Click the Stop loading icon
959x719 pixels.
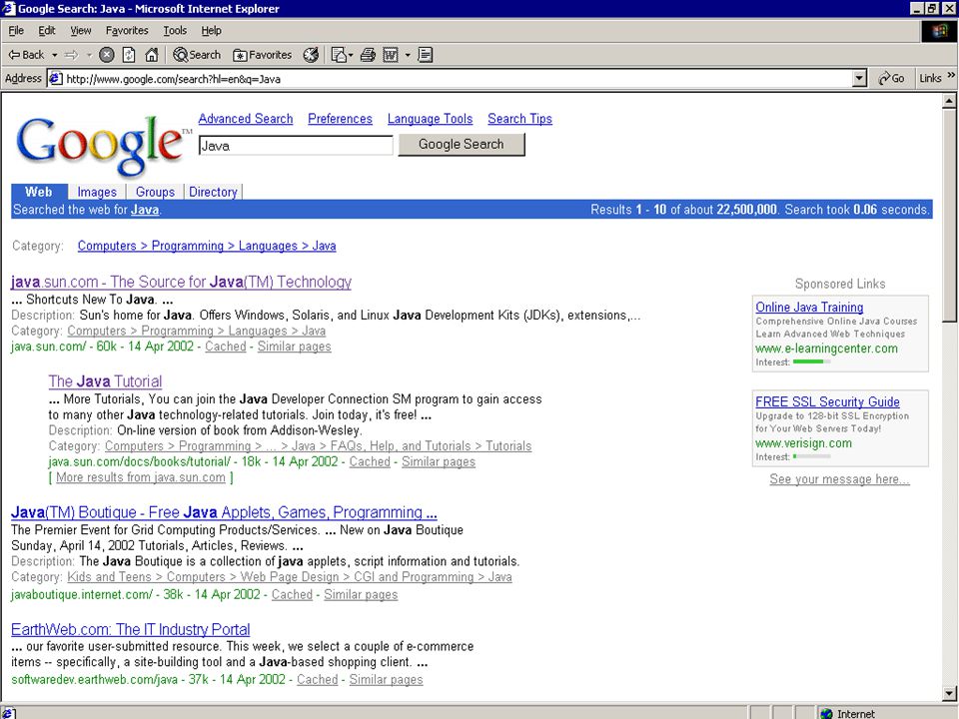click(x=107, y=55)
